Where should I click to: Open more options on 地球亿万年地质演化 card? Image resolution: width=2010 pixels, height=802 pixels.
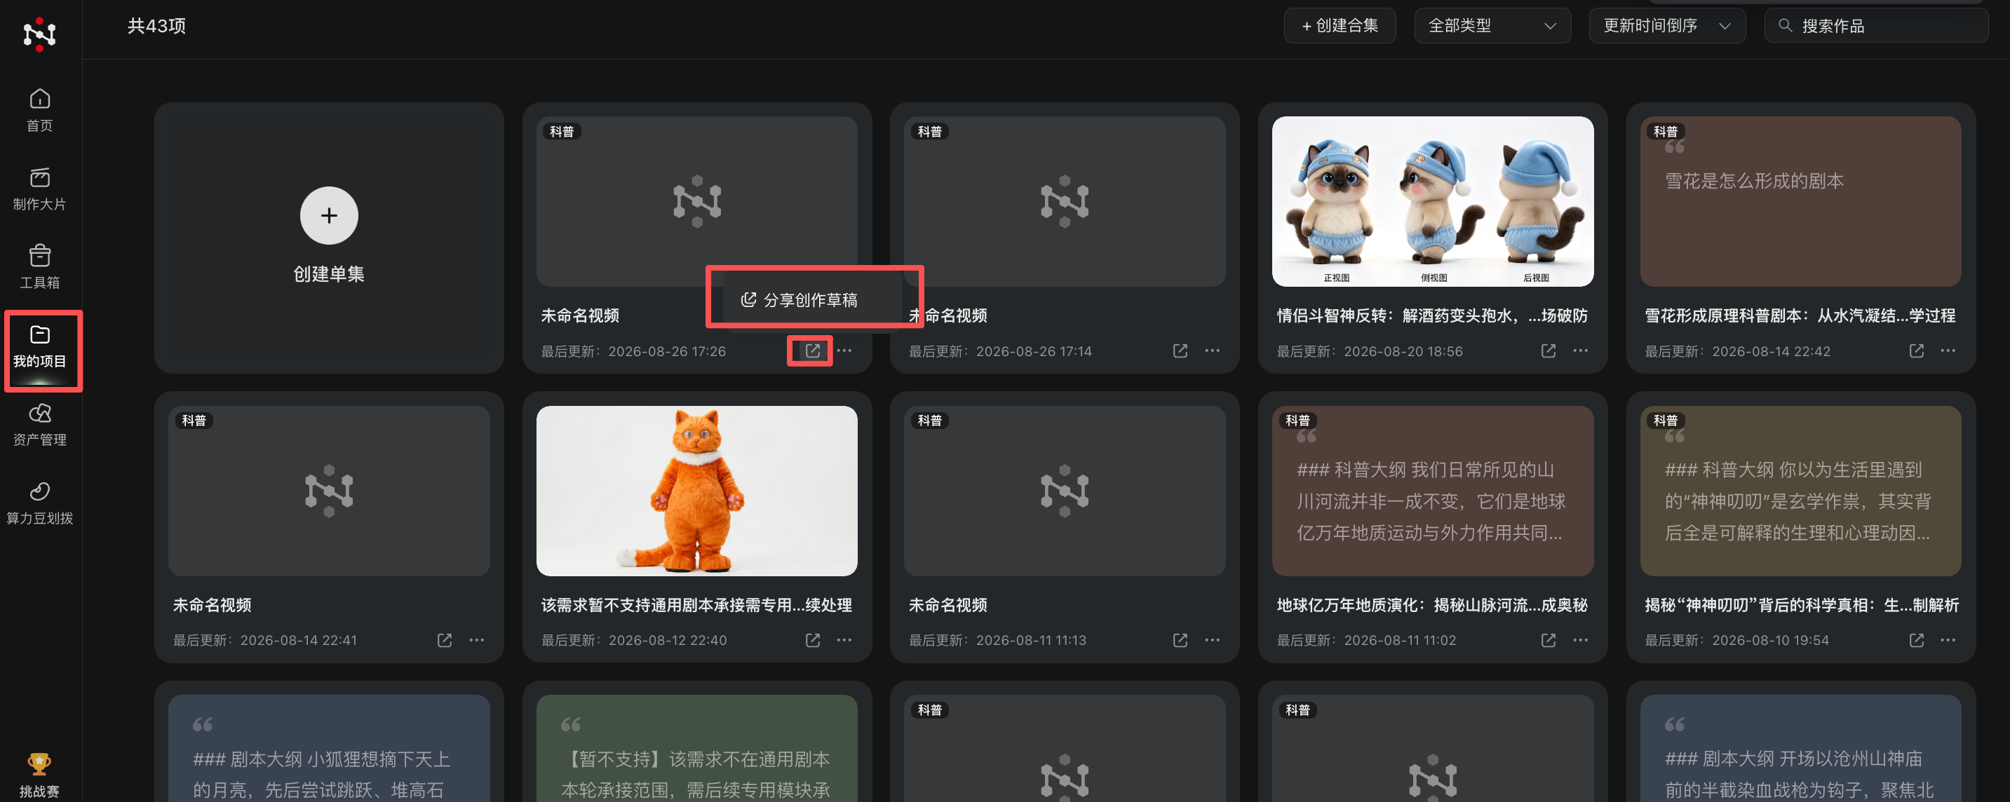click(x=1580, y=640)
